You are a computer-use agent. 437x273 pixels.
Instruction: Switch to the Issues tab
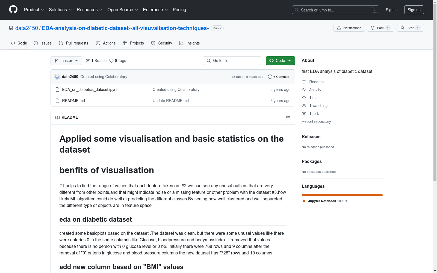(43, 43)
